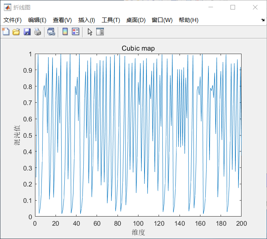Click the MATLAB logo in the title bar

point(8,7)
